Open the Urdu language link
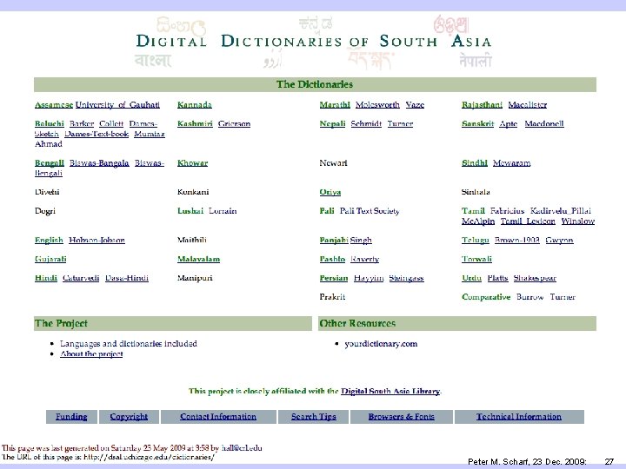This screenshot has height=469, width=626. tap(472, 278)
